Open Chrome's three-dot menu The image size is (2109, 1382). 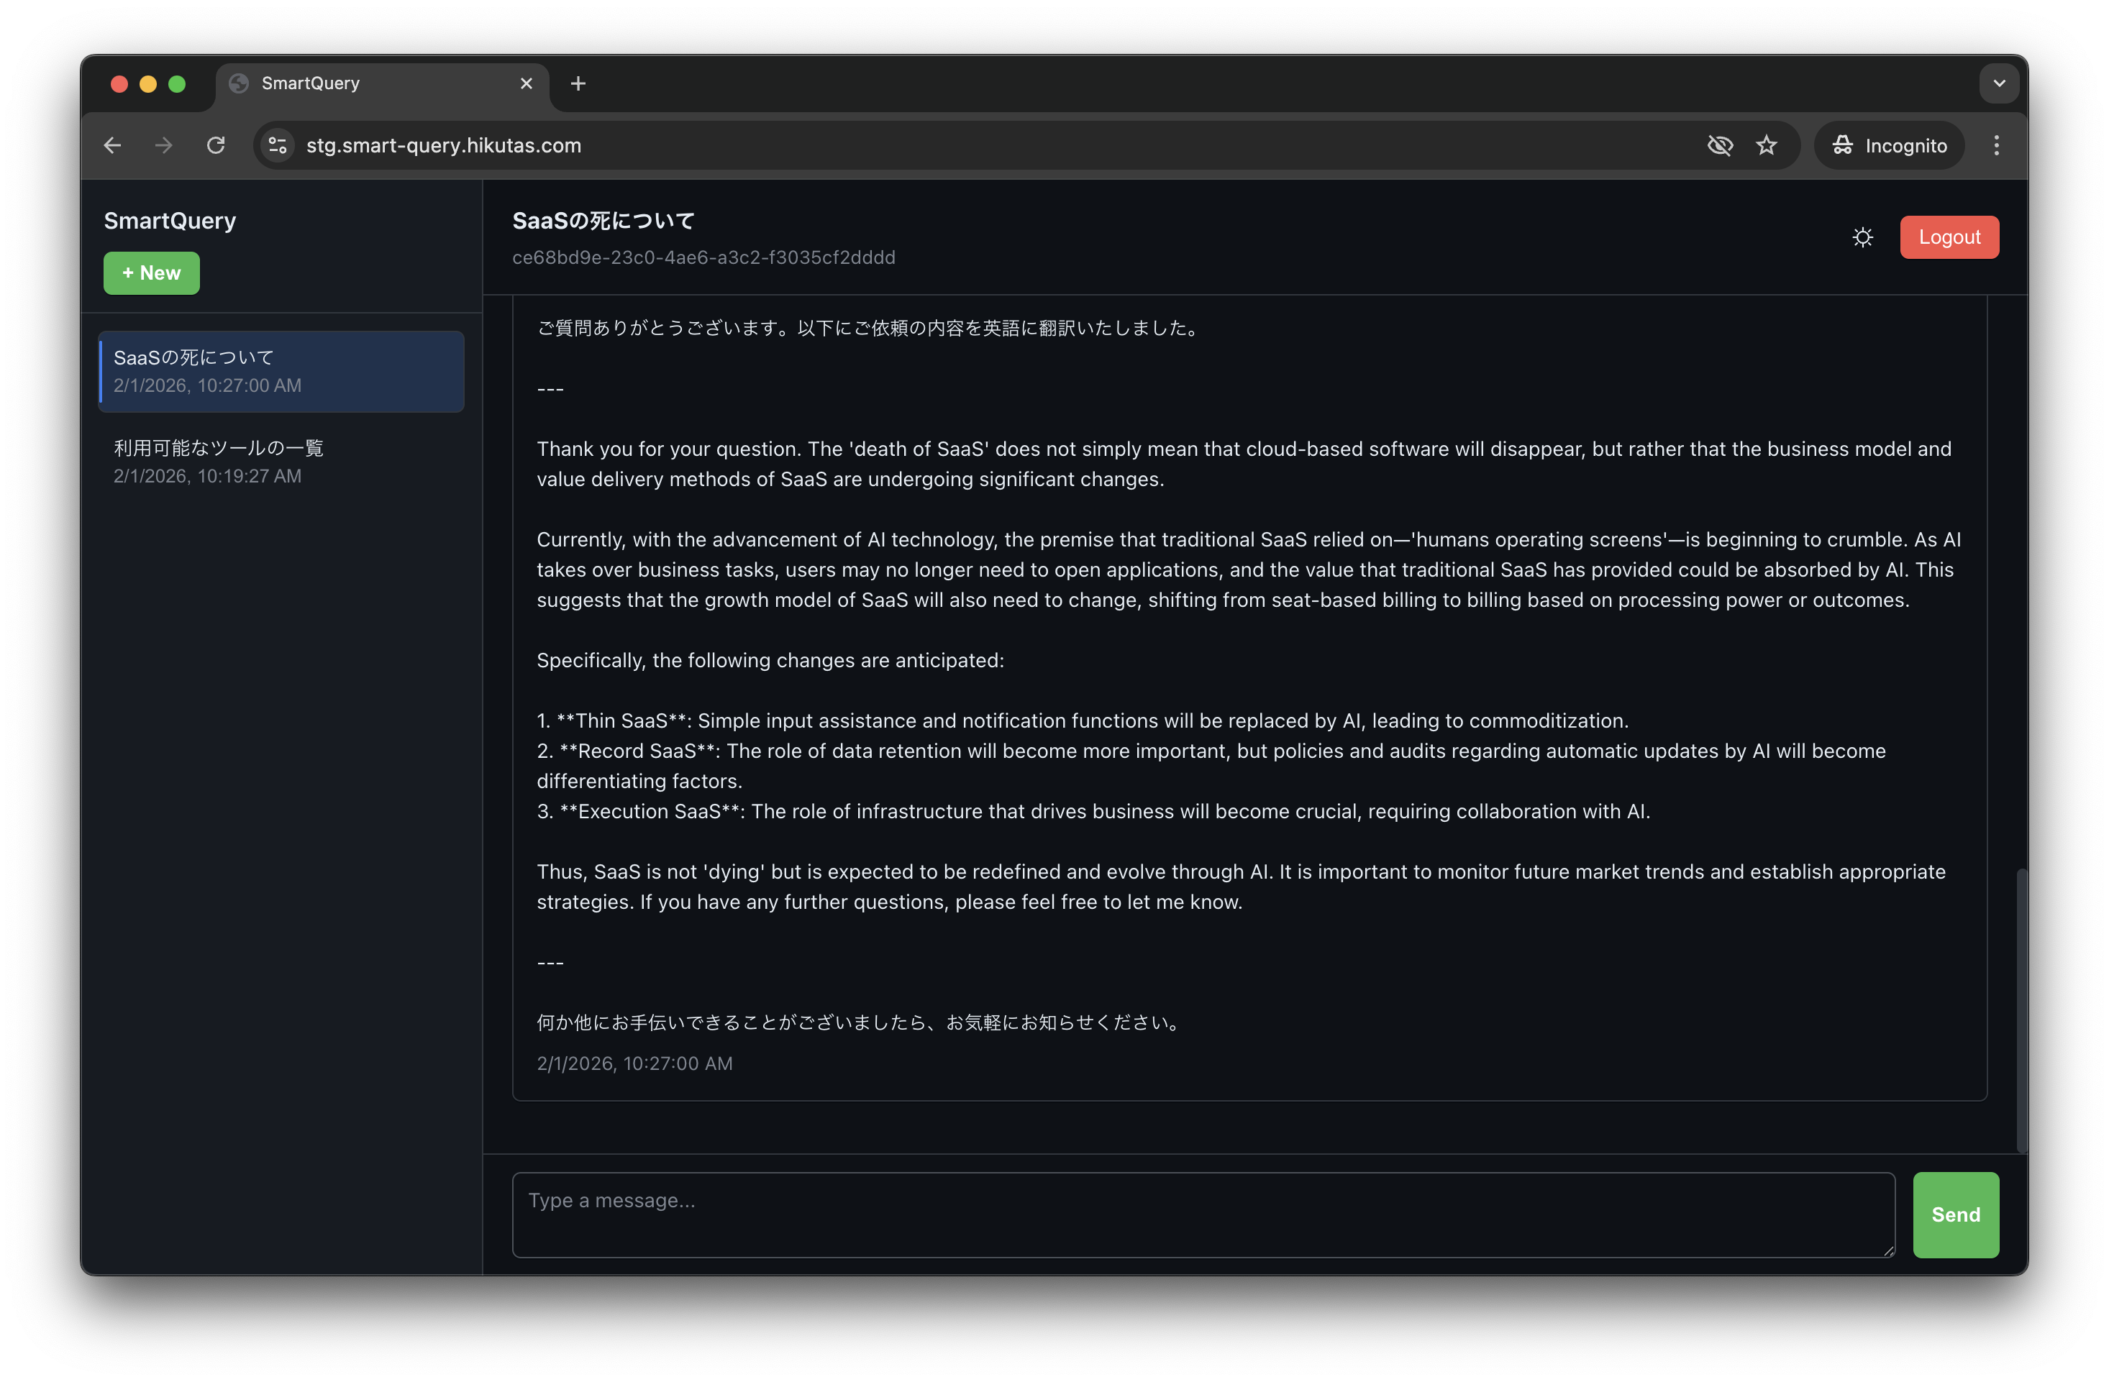pyautogui.click(x=1995, y=145)
